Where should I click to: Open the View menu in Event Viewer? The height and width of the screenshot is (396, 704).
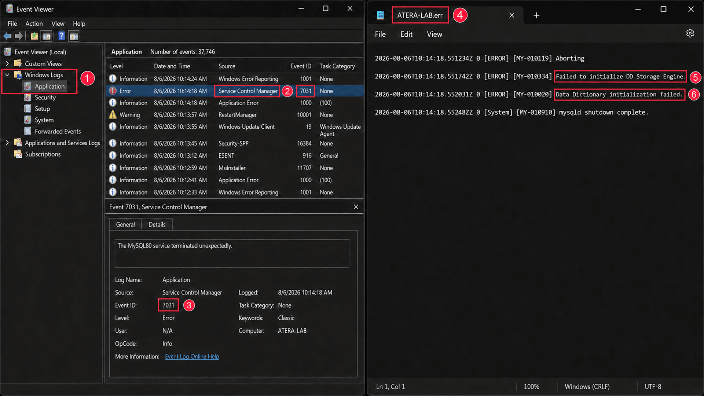click(x=58, y=23)
